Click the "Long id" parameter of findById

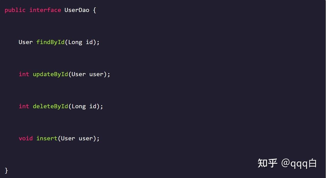(x=81, y=42)
